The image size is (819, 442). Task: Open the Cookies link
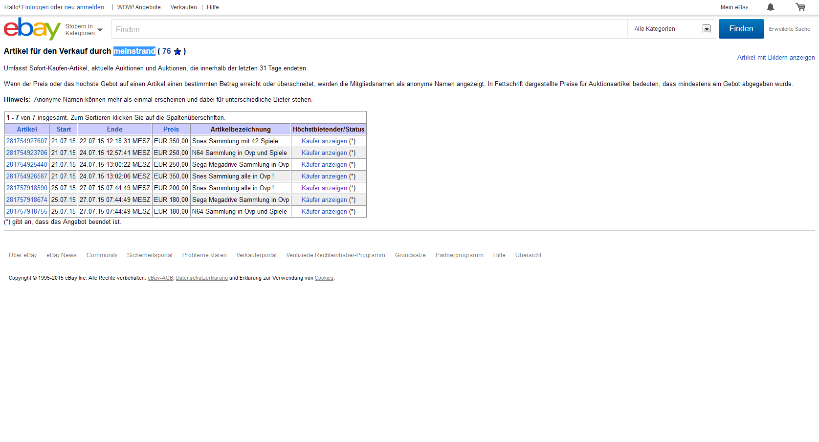point(324,278)
